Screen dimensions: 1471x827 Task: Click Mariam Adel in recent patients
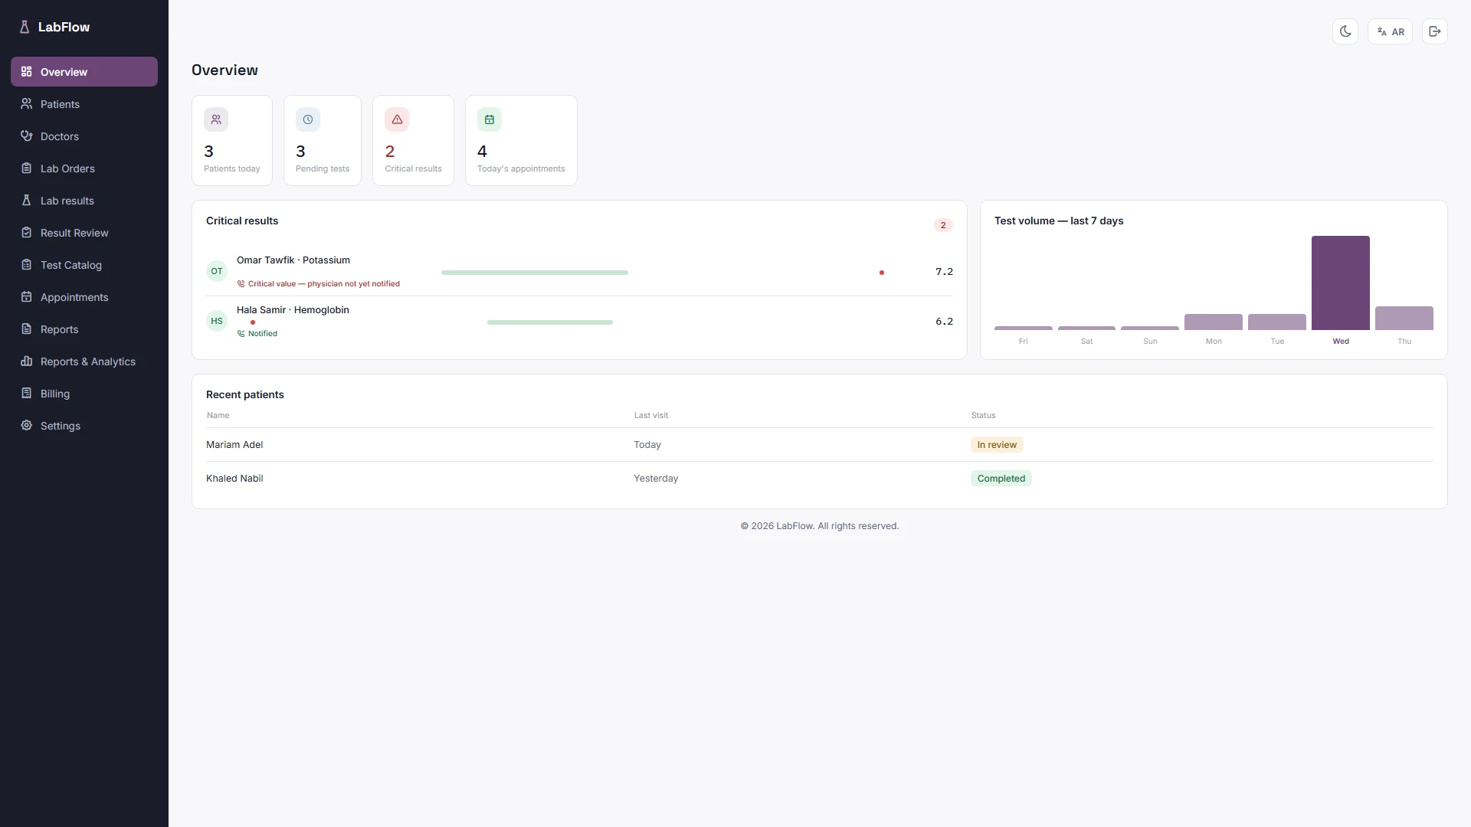(234, 445)
